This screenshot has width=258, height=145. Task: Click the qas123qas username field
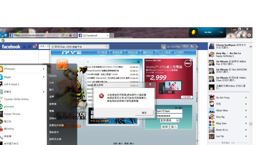169,111
